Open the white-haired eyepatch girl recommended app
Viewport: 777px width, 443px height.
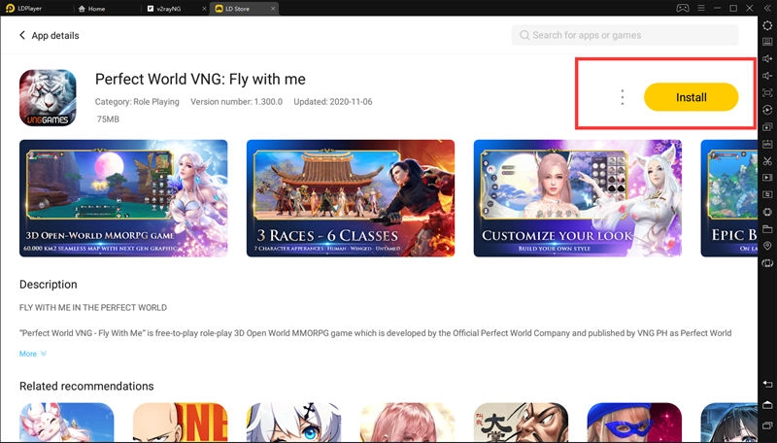tap(294, 423)
